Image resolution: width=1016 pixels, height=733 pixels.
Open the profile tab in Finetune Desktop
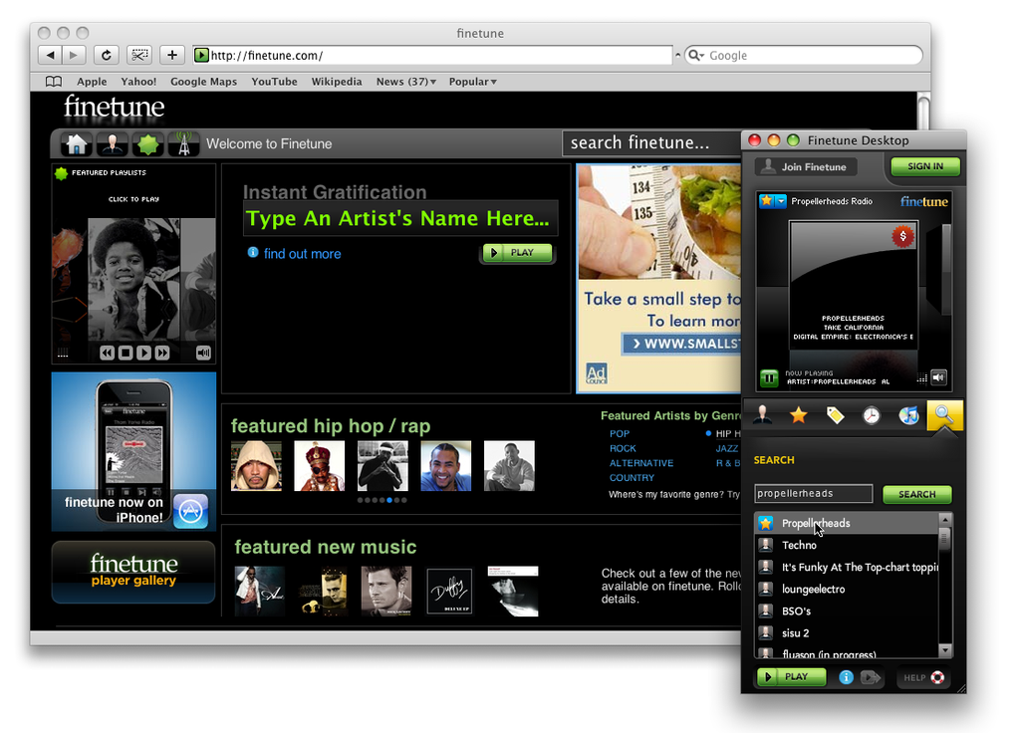763,414
